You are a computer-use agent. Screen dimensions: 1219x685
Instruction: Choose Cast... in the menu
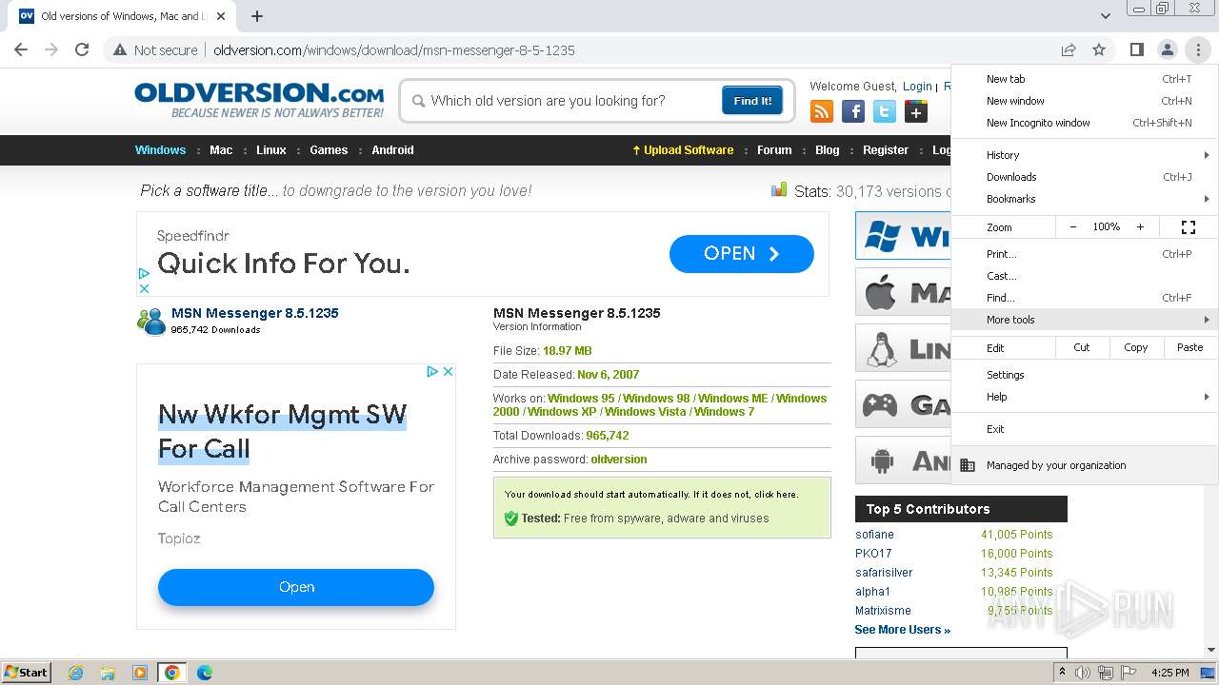pyautogui.click(x=1085, y=276)
